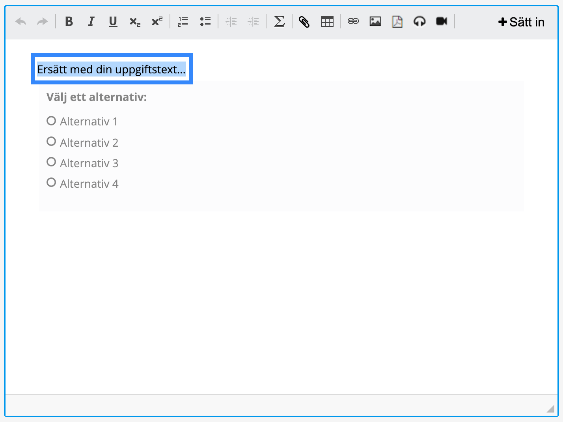
Task: Toggle italic formatting
Action: (91, 22)
